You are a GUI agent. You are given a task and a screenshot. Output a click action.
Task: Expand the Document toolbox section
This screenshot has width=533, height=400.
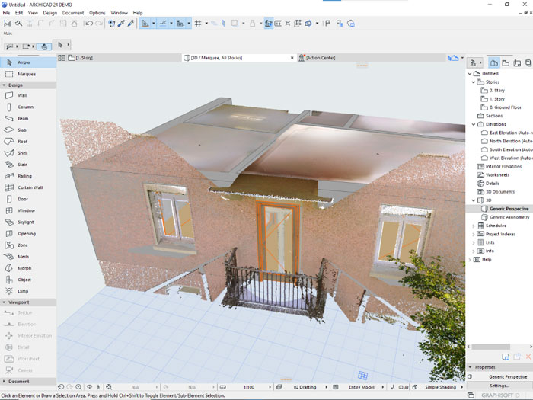point(4,382)
